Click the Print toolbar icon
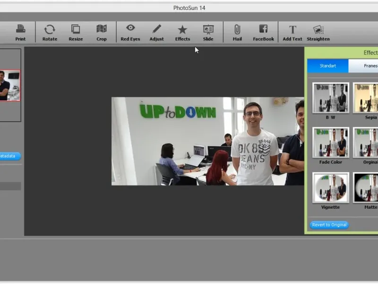Screen dimensions: 378x284 pyautogui.click(x=20, y=32)
